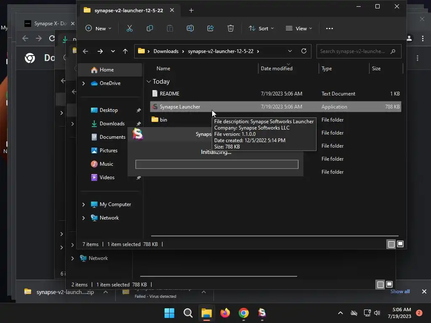
Task: Click the Initializing progress bar
Action: coord(217,164)
